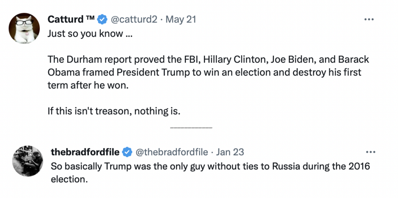The width and height of the screenshot is (398, 198).
Task: Open Catturd's cat profile picture
Action: point(24,28)
